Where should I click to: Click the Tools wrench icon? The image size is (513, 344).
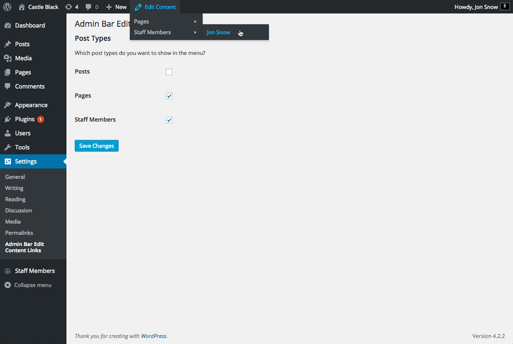[x=8, y=147]
